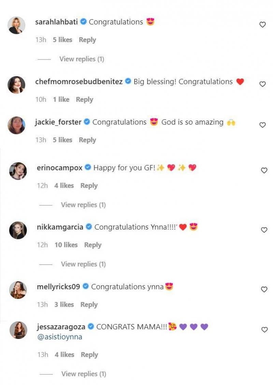Show who liked nikkamgarcia's comment (10 likes)
The height and width of the screenshot is (385, 273).
tap(66, 245)
